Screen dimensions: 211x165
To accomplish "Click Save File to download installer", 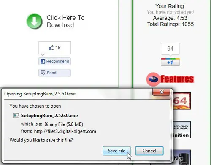I will (116, 151).
